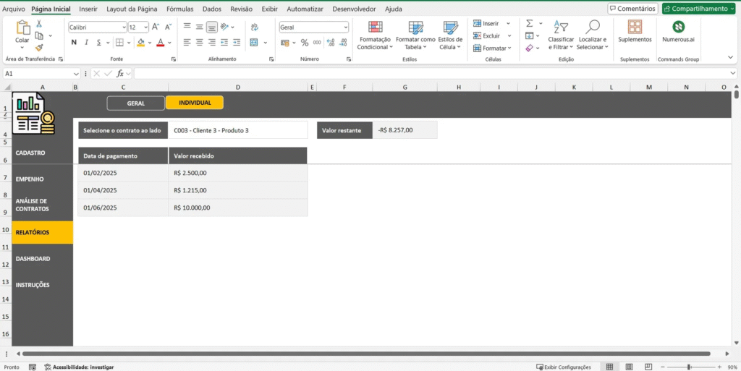Expand the Name Box dropdown arrow
Screen dimensions: 741x371
77,74
